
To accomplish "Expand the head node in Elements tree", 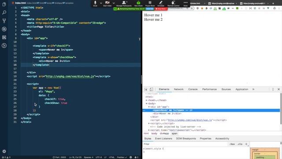I will pyautogui.click(x=146, y=100).
